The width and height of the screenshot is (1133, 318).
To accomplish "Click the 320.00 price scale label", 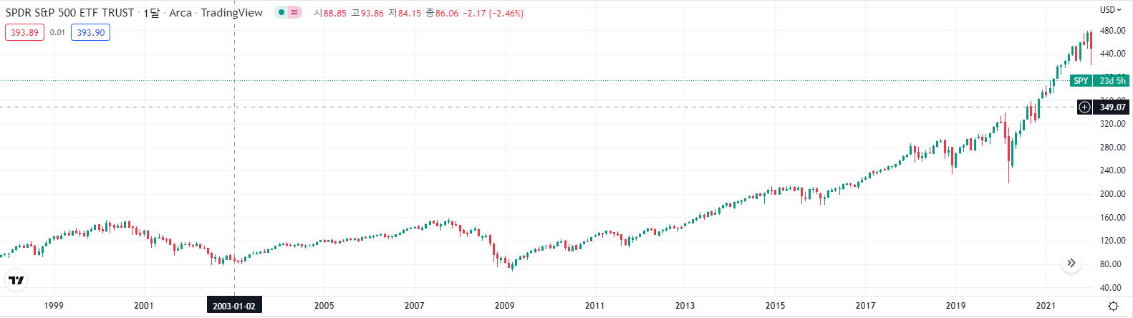I will 1113,124.
